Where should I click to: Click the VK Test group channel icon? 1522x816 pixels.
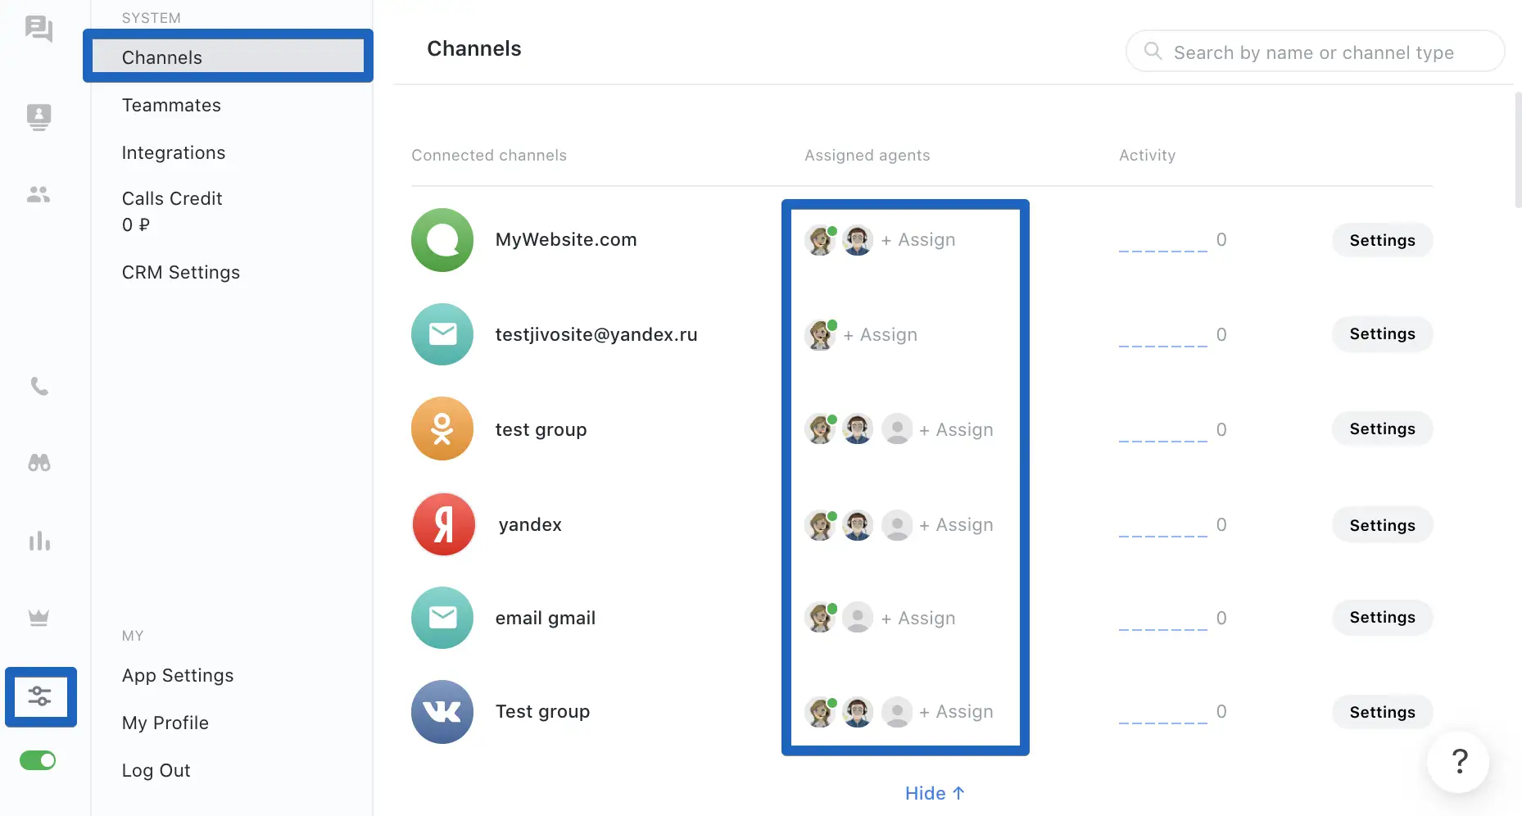pyautogui.click(x=442, y=712)
